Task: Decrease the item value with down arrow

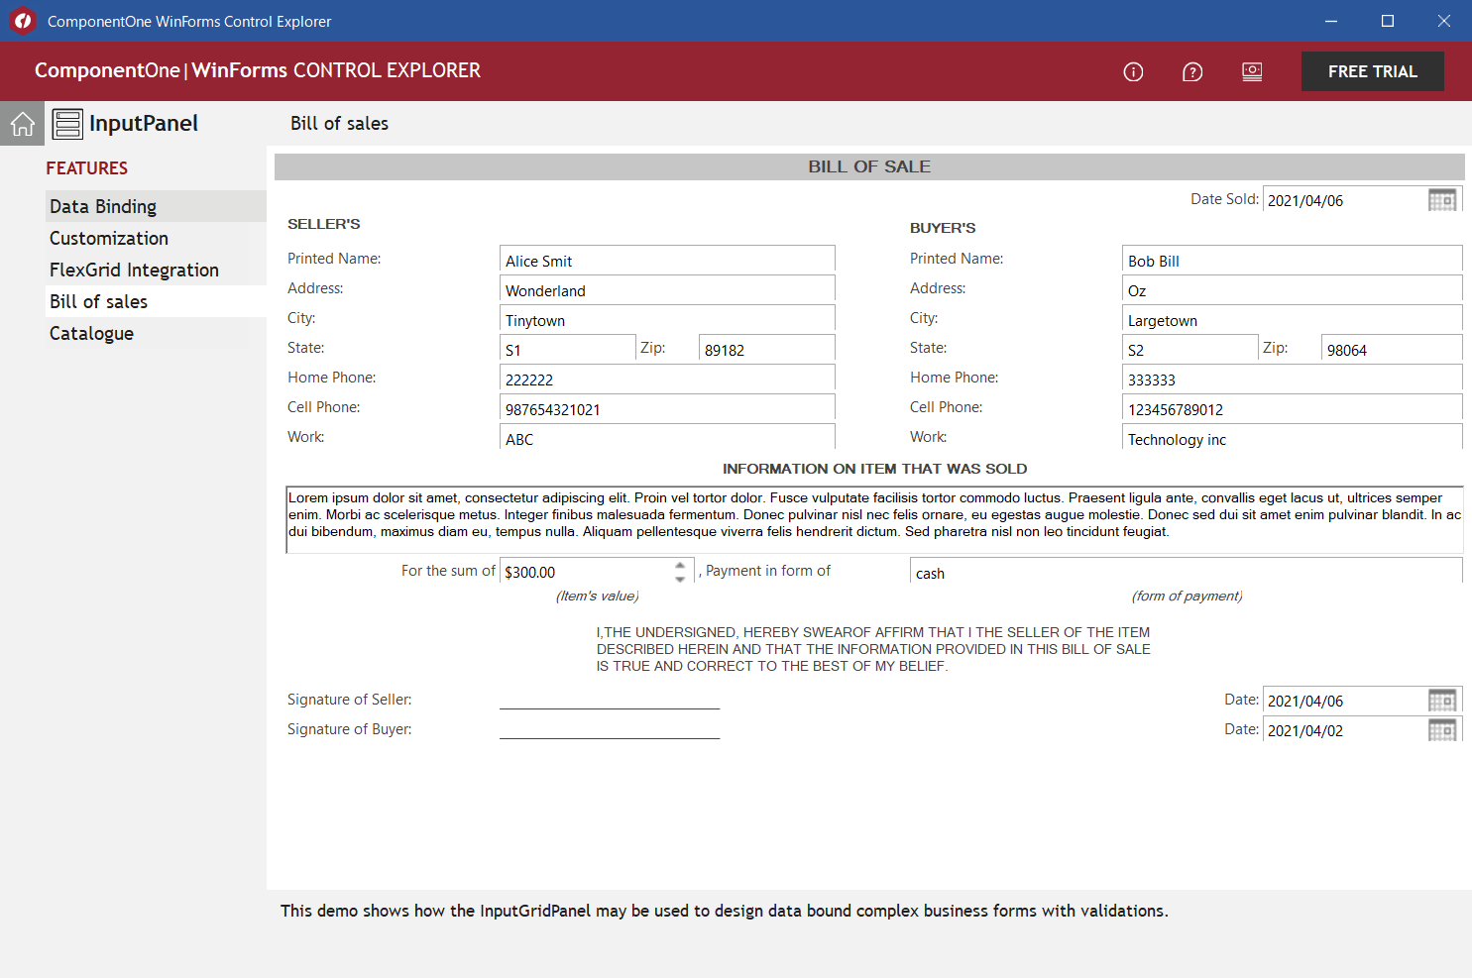Action: tap(680, 579)
